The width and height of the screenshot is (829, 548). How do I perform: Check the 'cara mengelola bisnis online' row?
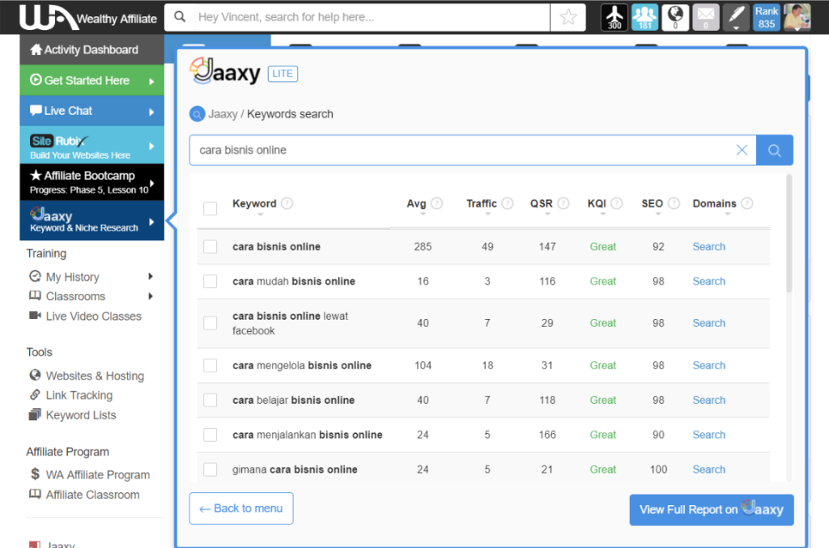(x=210, y=366)
